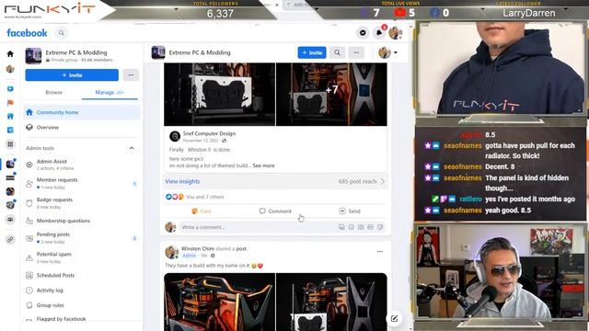Click the 'You and 7 others' reactions text
The height and width of the screenshot is (331, 589).
pos(205,197)
